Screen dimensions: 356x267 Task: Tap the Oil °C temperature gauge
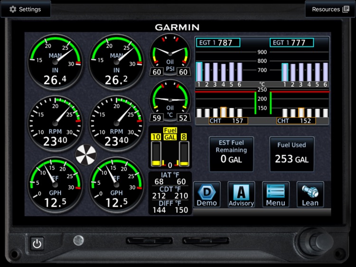click(170, 100)
